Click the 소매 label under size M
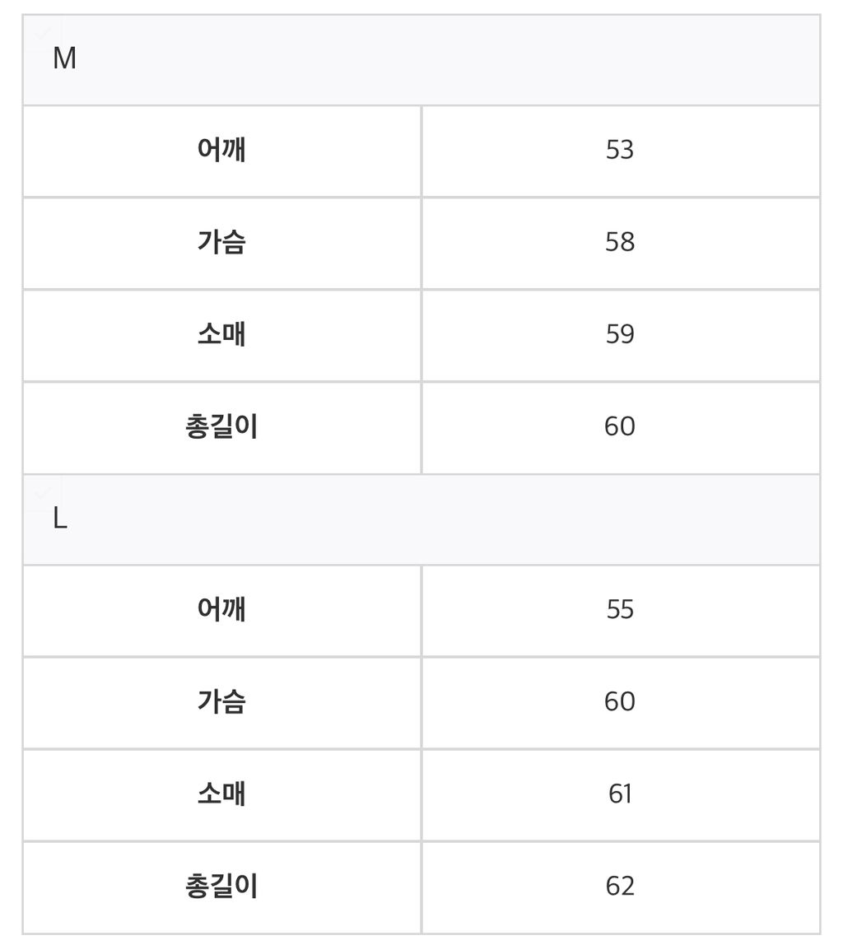The image size is (843, 945). [x=221, y=335]
